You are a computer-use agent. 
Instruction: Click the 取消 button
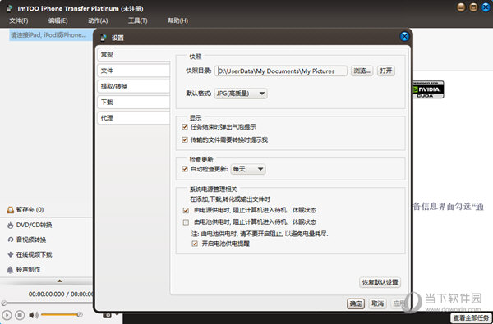coord(377,303)
